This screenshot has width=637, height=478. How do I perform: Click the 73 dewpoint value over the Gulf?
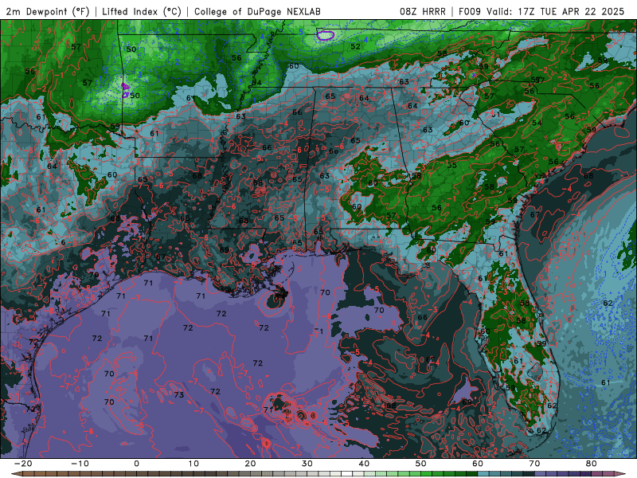(178, 394)
